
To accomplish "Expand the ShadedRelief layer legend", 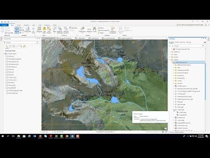I will coord(6,88).
